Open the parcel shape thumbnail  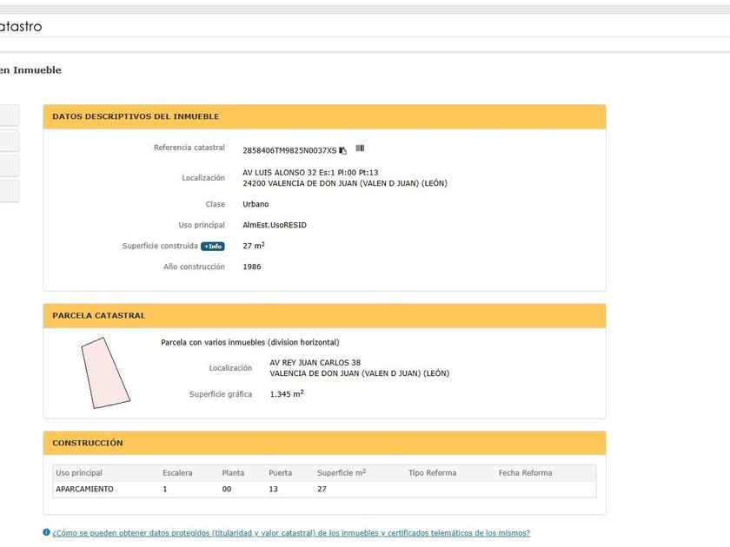[x=106, y=373]
